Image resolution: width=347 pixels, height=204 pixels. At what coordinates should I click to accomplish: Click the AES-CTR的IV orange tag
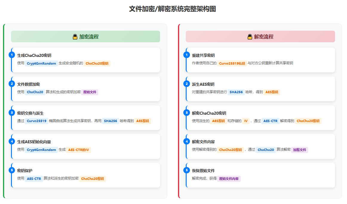point(79,150)
